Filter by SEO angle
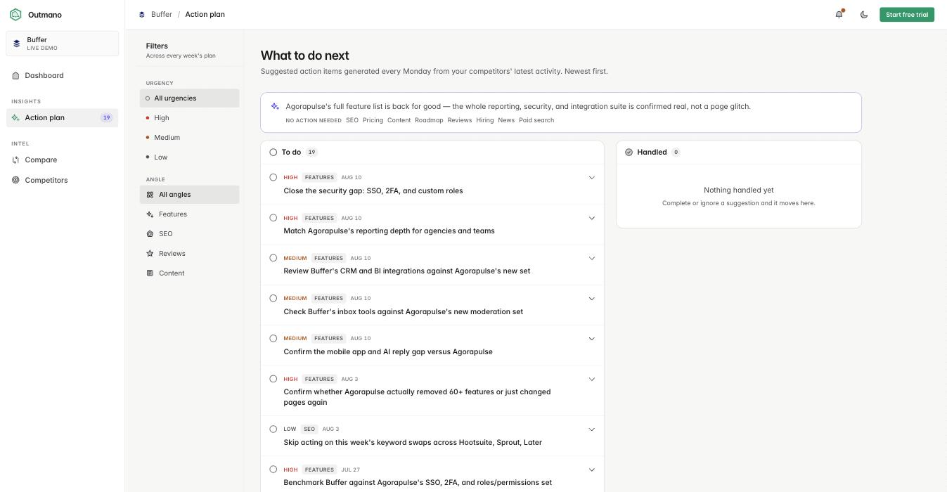Viewport: 947px width, 492px height. tap(190, 234)
